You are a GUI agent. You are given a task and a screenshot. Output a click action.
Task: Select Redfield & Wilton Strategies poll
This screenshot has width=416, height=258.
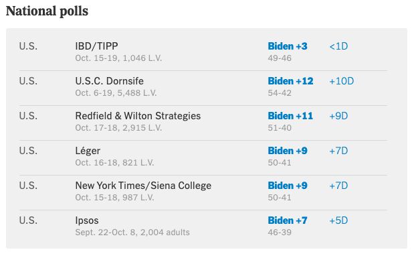click(x=138, y=116)
